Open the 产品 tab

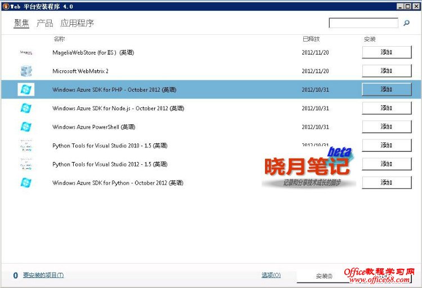(x=44, y=23)
